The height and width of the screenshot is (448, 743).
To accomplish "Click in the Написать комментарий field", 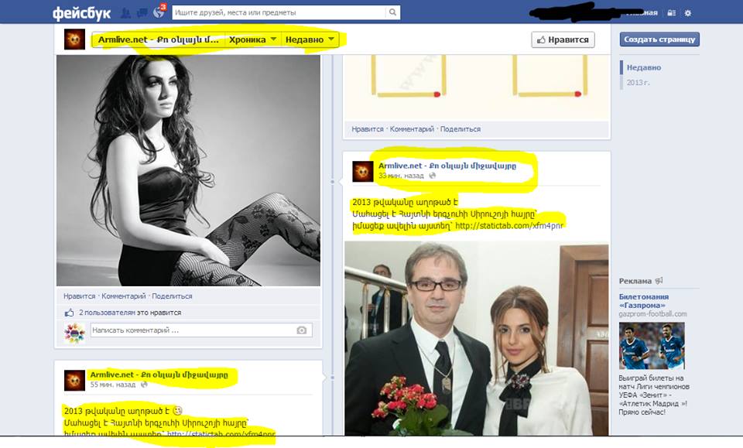I will [190, 330].
